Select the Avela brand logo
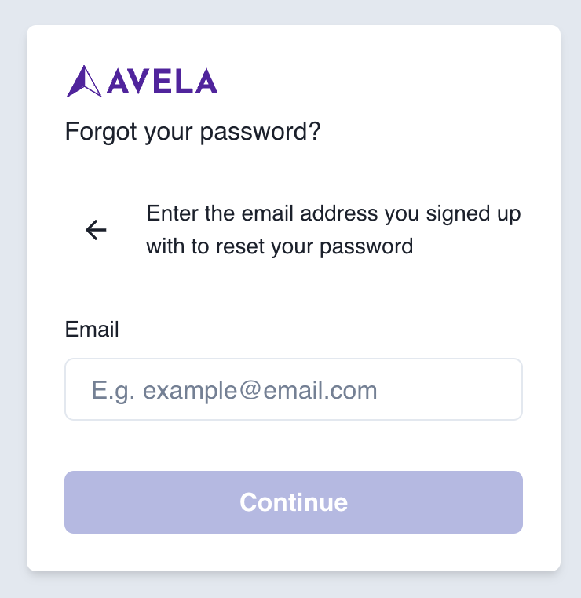This screenshot has width=581, height=598. [x=142, y=81]
